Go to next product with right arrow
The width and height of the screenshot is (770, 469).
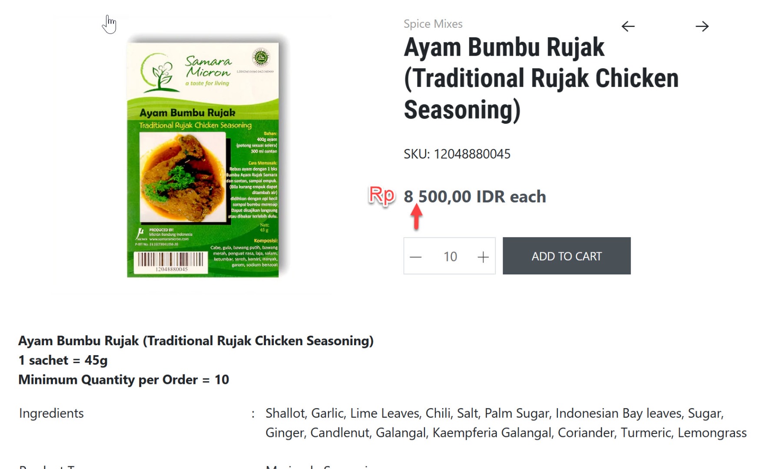pos(702,26)
